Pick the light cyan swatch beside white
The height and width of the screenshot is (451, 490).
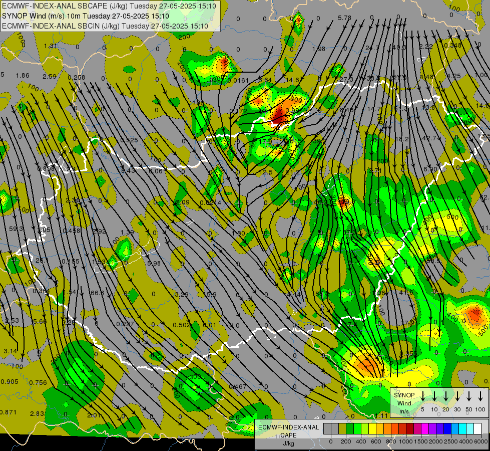(x=470, y=428)
